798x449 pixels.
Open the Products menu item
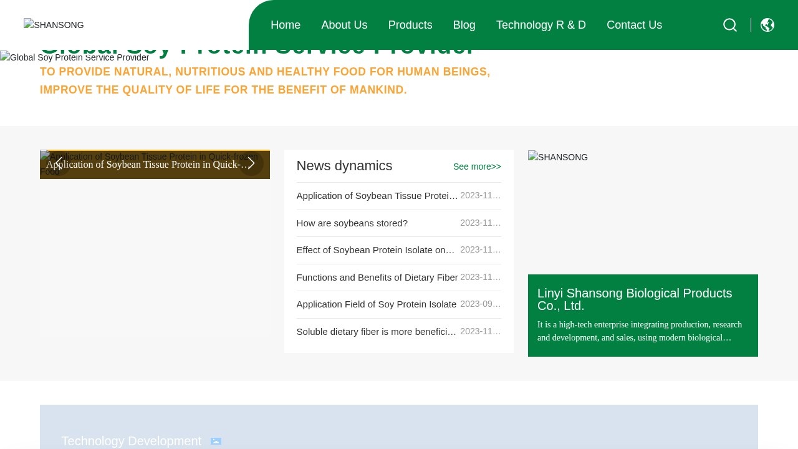[x=410, y=25]
